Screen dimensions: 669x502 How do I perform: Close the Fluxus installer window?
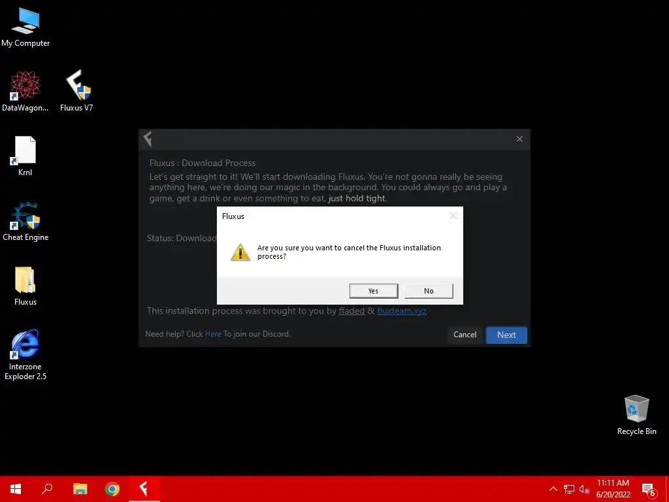click(x=519, y=139)
